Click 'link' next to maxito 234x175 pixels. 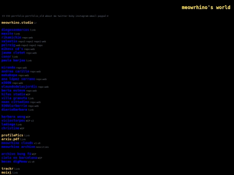pos(17,34)
